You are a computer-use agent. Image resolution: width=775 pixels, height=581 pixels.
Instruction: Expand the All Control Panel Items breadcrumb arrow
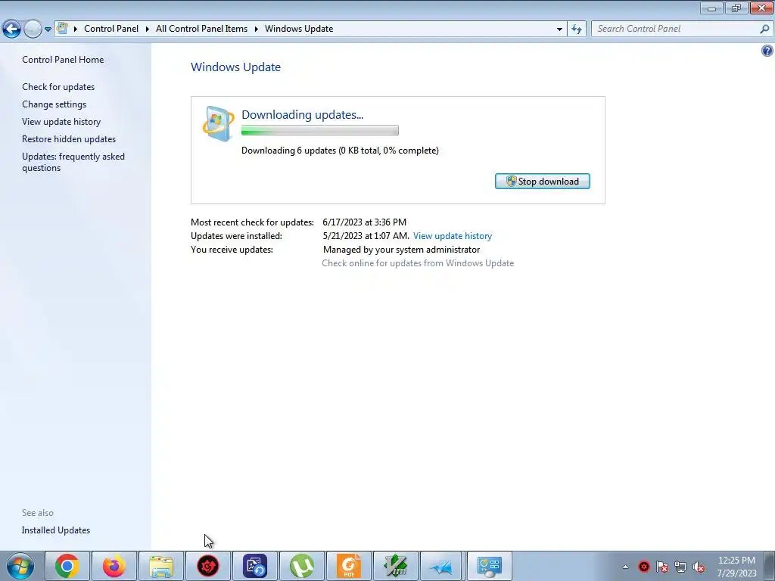pyautogui.click(x=256, y=29)
